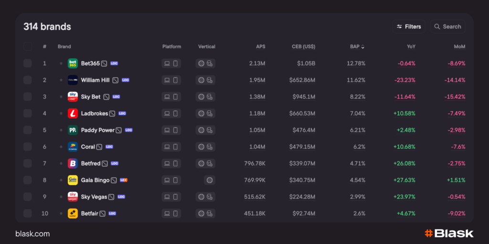
Task: Click the MIX badge next to Gala Bingo
Action: tap(124, 180)
